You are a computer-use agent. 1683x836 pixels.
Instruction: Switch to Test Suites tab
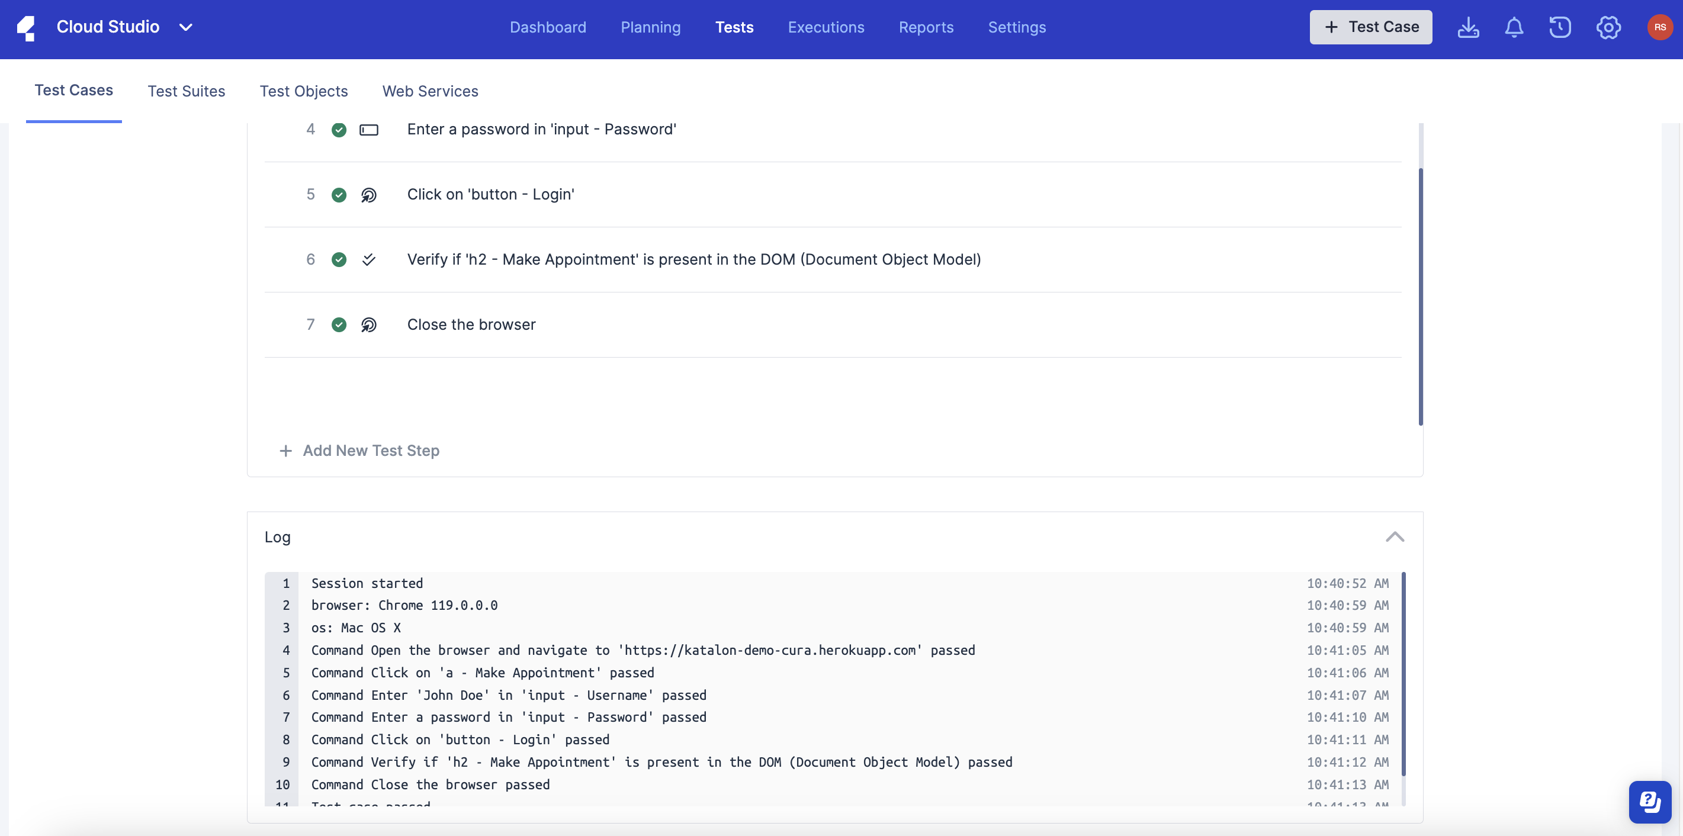(x=186, y=91)
